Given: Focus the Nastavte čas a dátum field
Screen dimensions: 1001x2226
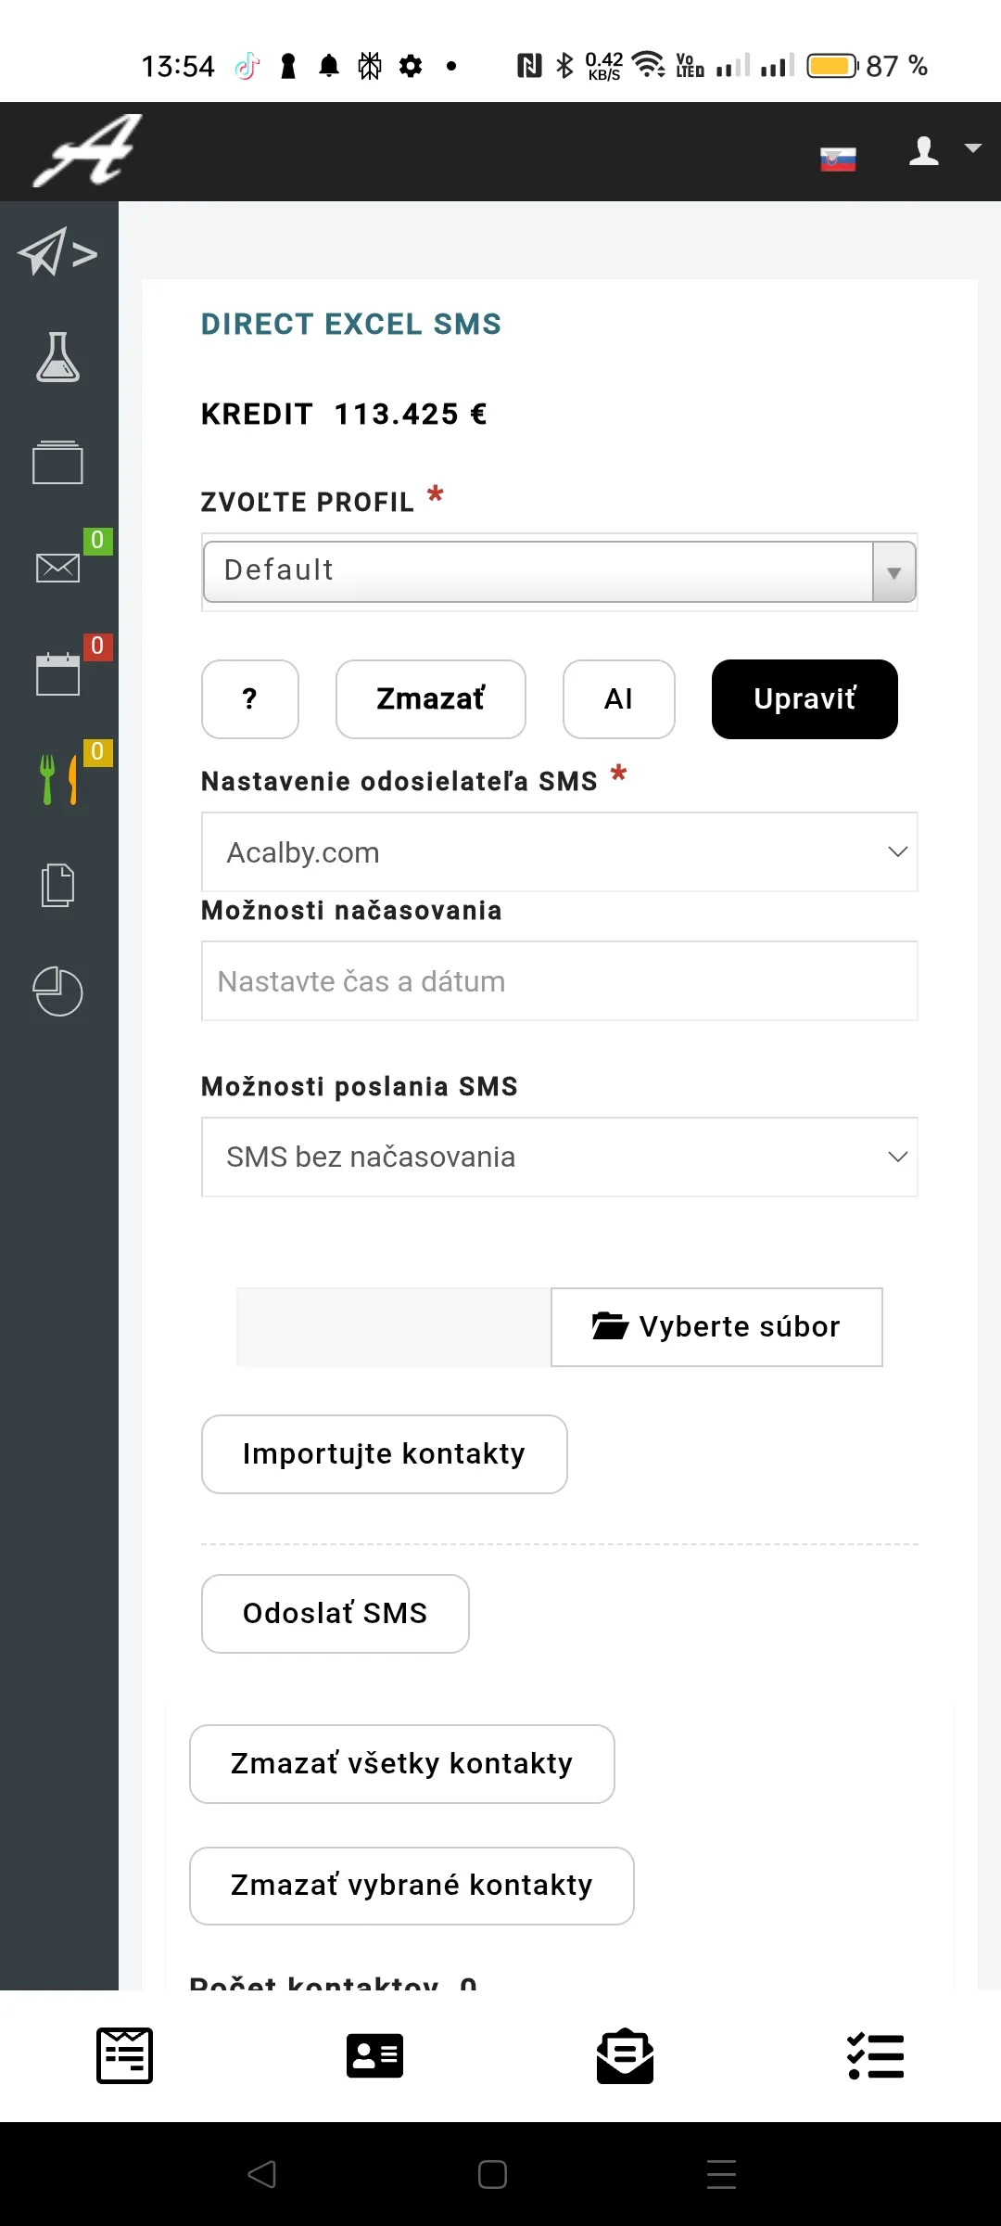Looking at the screenshot, I should pos(560,981).
